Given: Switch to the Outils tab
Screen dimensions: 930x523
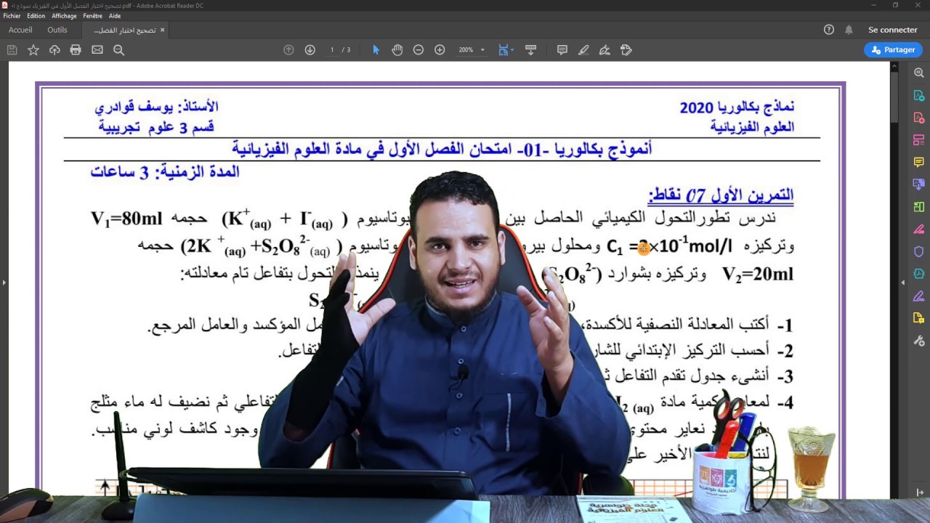Looking at the screenshot, I should click(x=57, y=30).
